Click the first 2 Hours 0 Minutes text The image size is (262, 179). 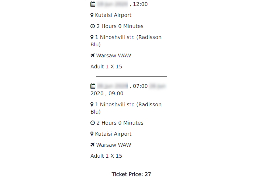pos(120,26)
